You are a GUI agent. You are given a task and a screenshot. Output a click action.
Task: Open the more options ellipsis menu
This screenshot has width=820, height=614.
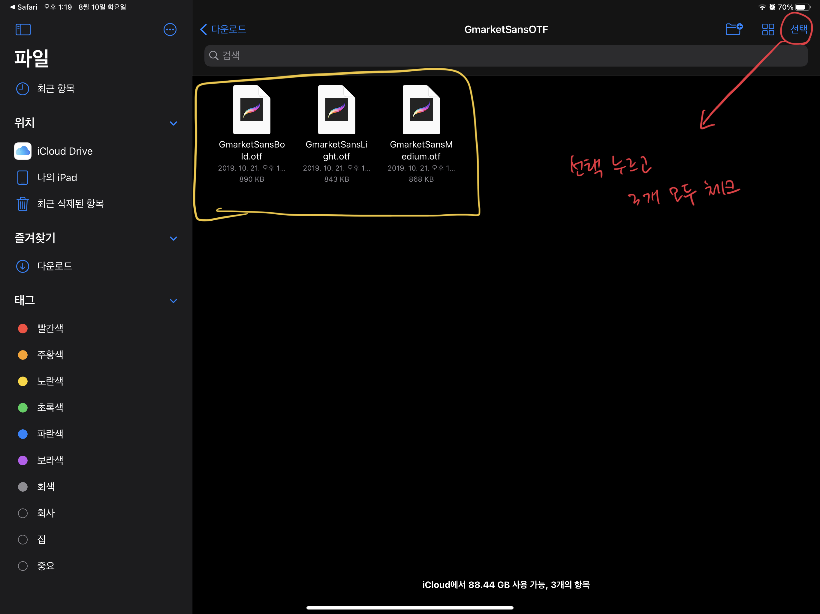coord(170,30)
